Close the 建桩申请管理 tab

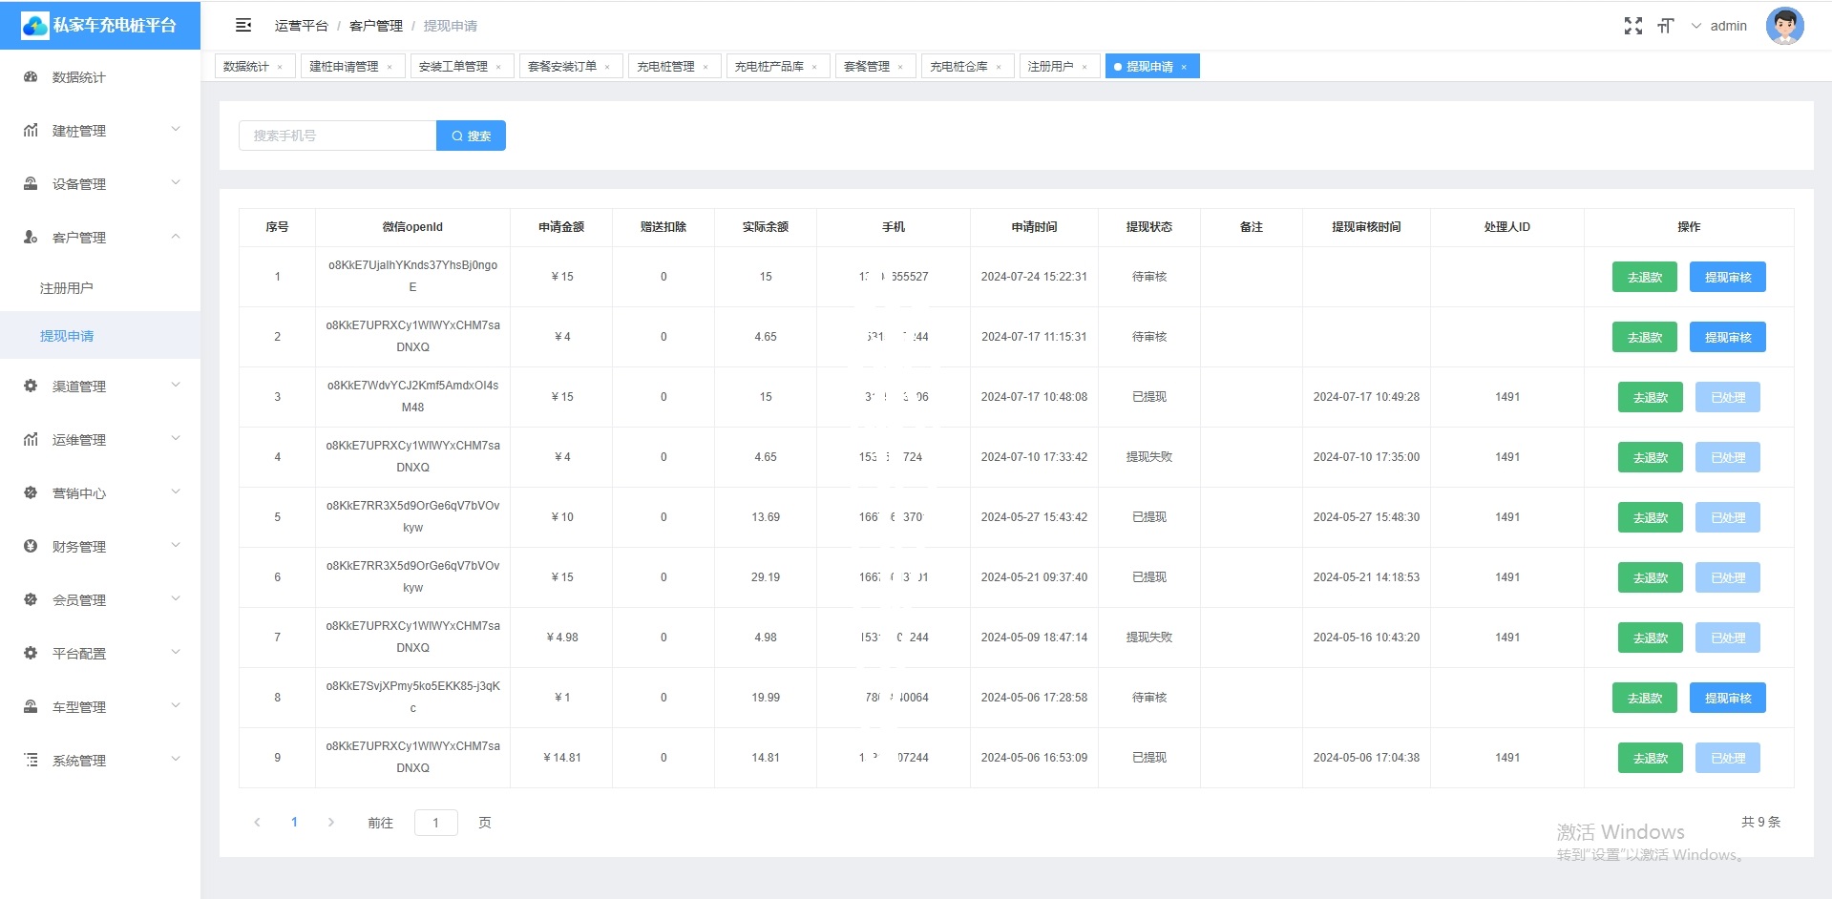390,67
